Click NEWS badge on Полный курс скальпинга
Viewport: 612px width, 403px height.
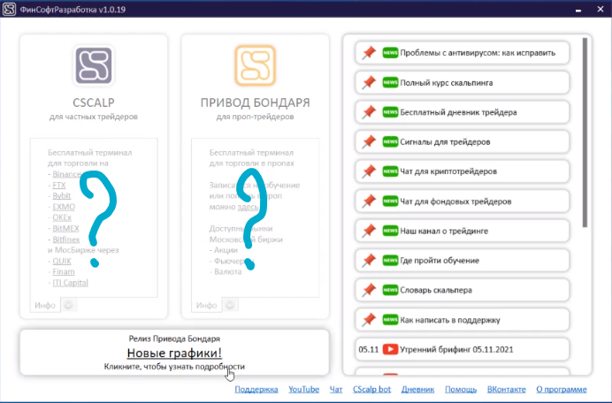tap(390, 82)
